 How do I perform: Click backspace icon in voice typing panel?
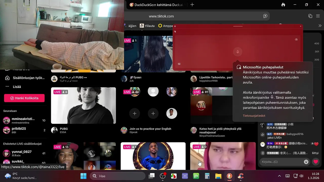coord(296,40)
